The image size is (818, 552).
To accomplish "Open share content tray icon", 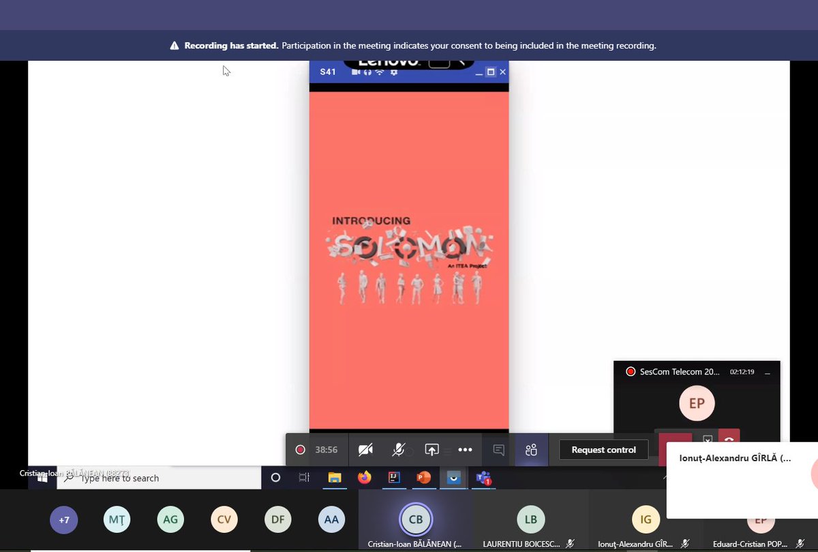I will pos(431,450).
